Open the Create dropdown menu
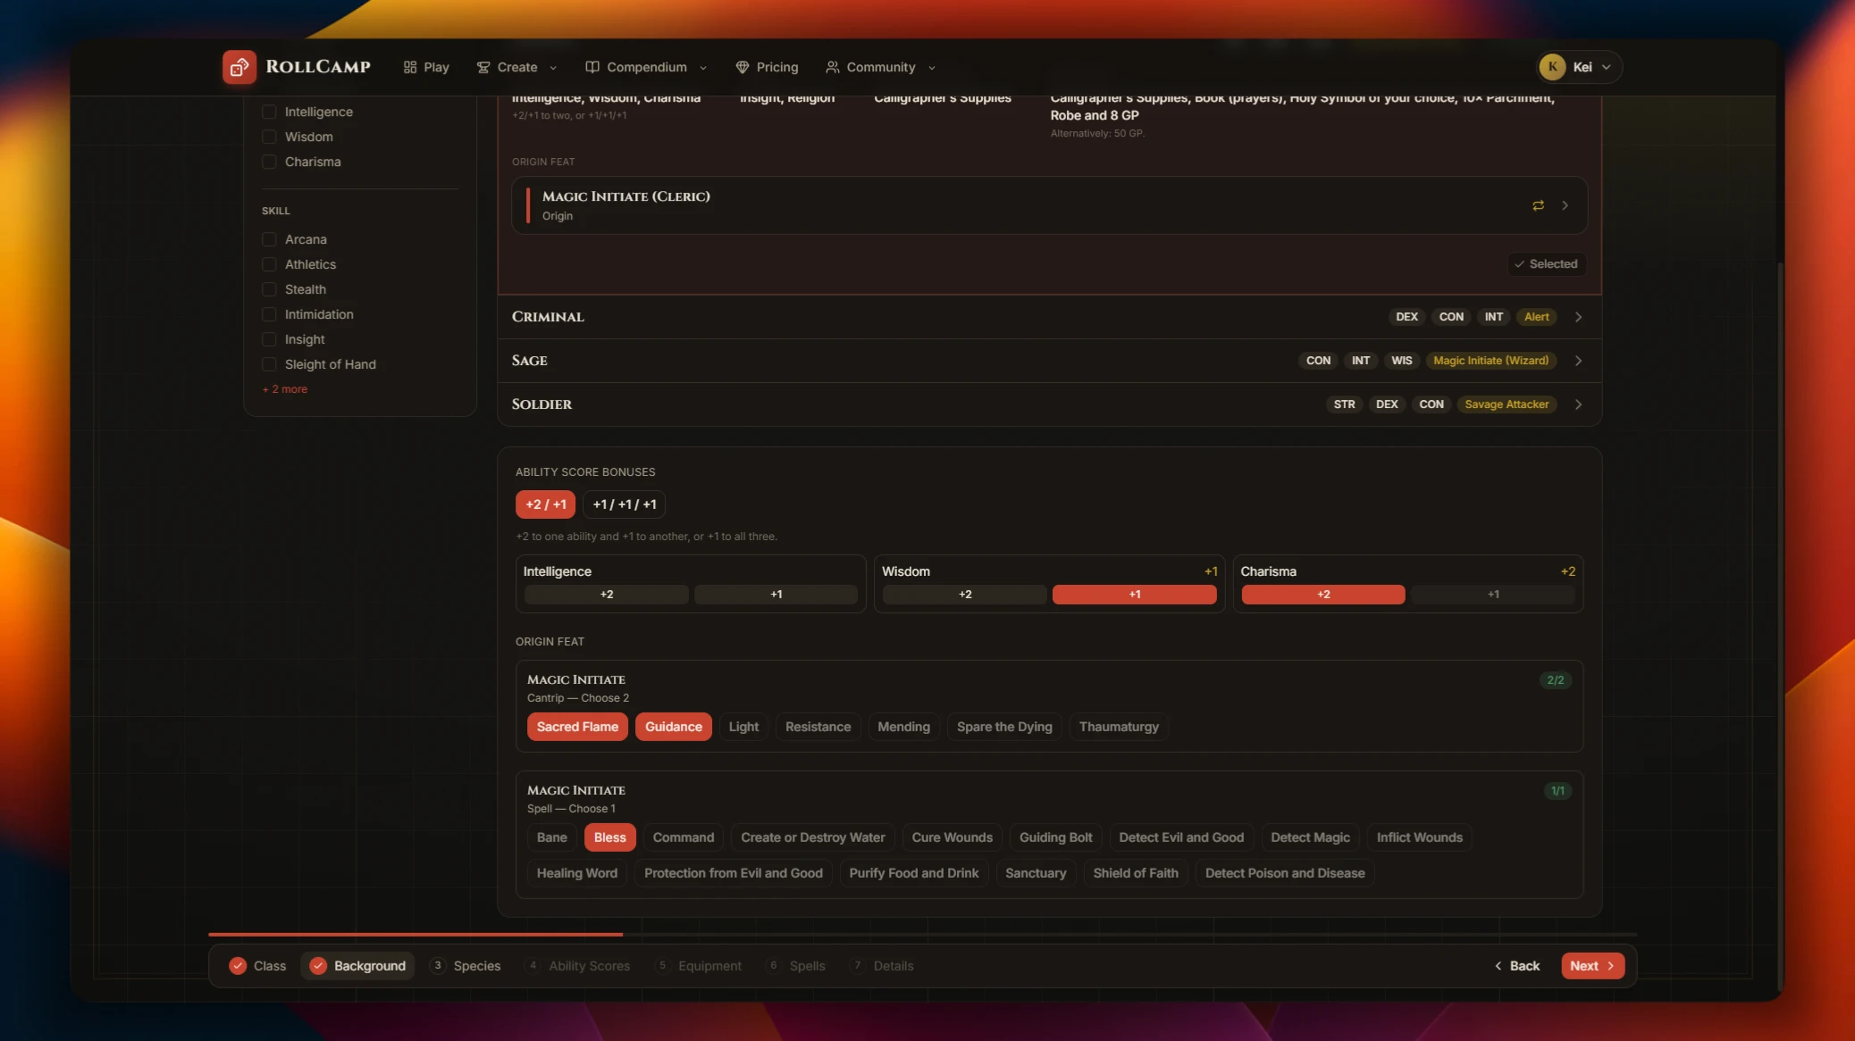Image resolution: width=1855 pixels, height=1041 pixels. 516,67
